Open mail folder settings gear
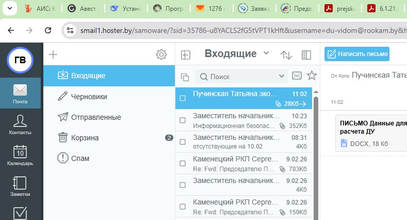Screen dimensions: 407x220 coord(161,54)
